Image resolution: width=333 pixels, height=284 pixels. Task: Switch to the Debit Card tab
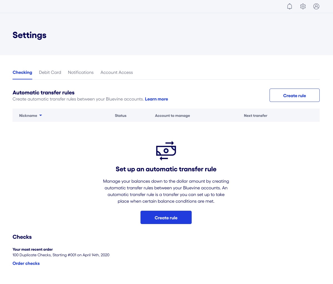(x=50, y=72)
